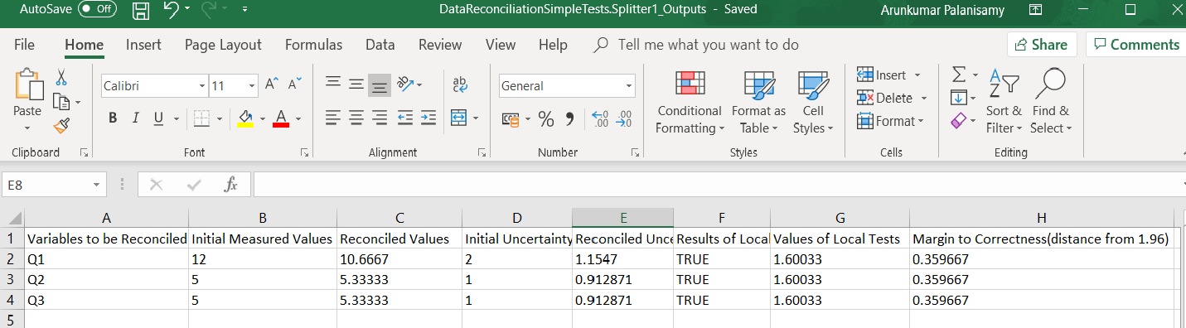Align text right
The height and width of the screenshot is (328, 1186).
[380, 118]
